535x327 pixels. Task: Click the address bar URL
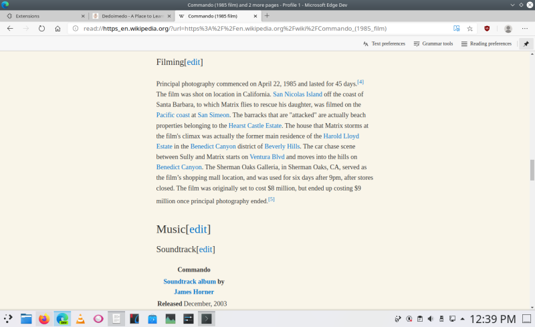pyautogui.click(x=235, y=29)
